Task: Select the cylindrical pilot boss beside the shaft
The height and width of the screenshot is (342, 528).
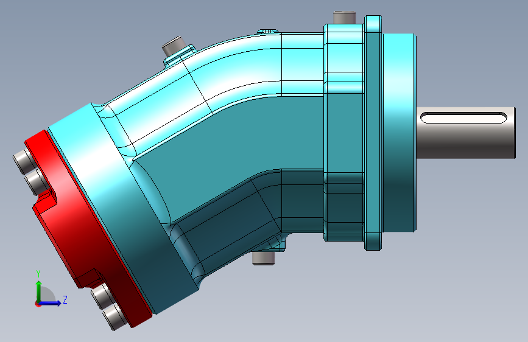Action: [x=400, y=133]
